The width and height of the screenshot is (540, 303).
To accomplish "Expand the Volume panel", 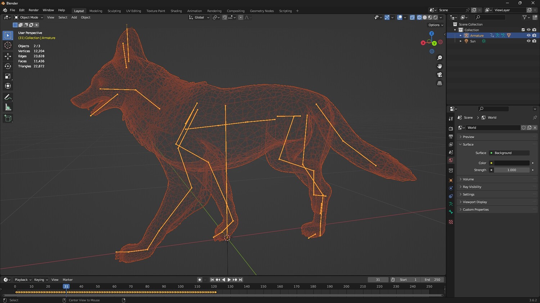I will (x=497, y=179).
